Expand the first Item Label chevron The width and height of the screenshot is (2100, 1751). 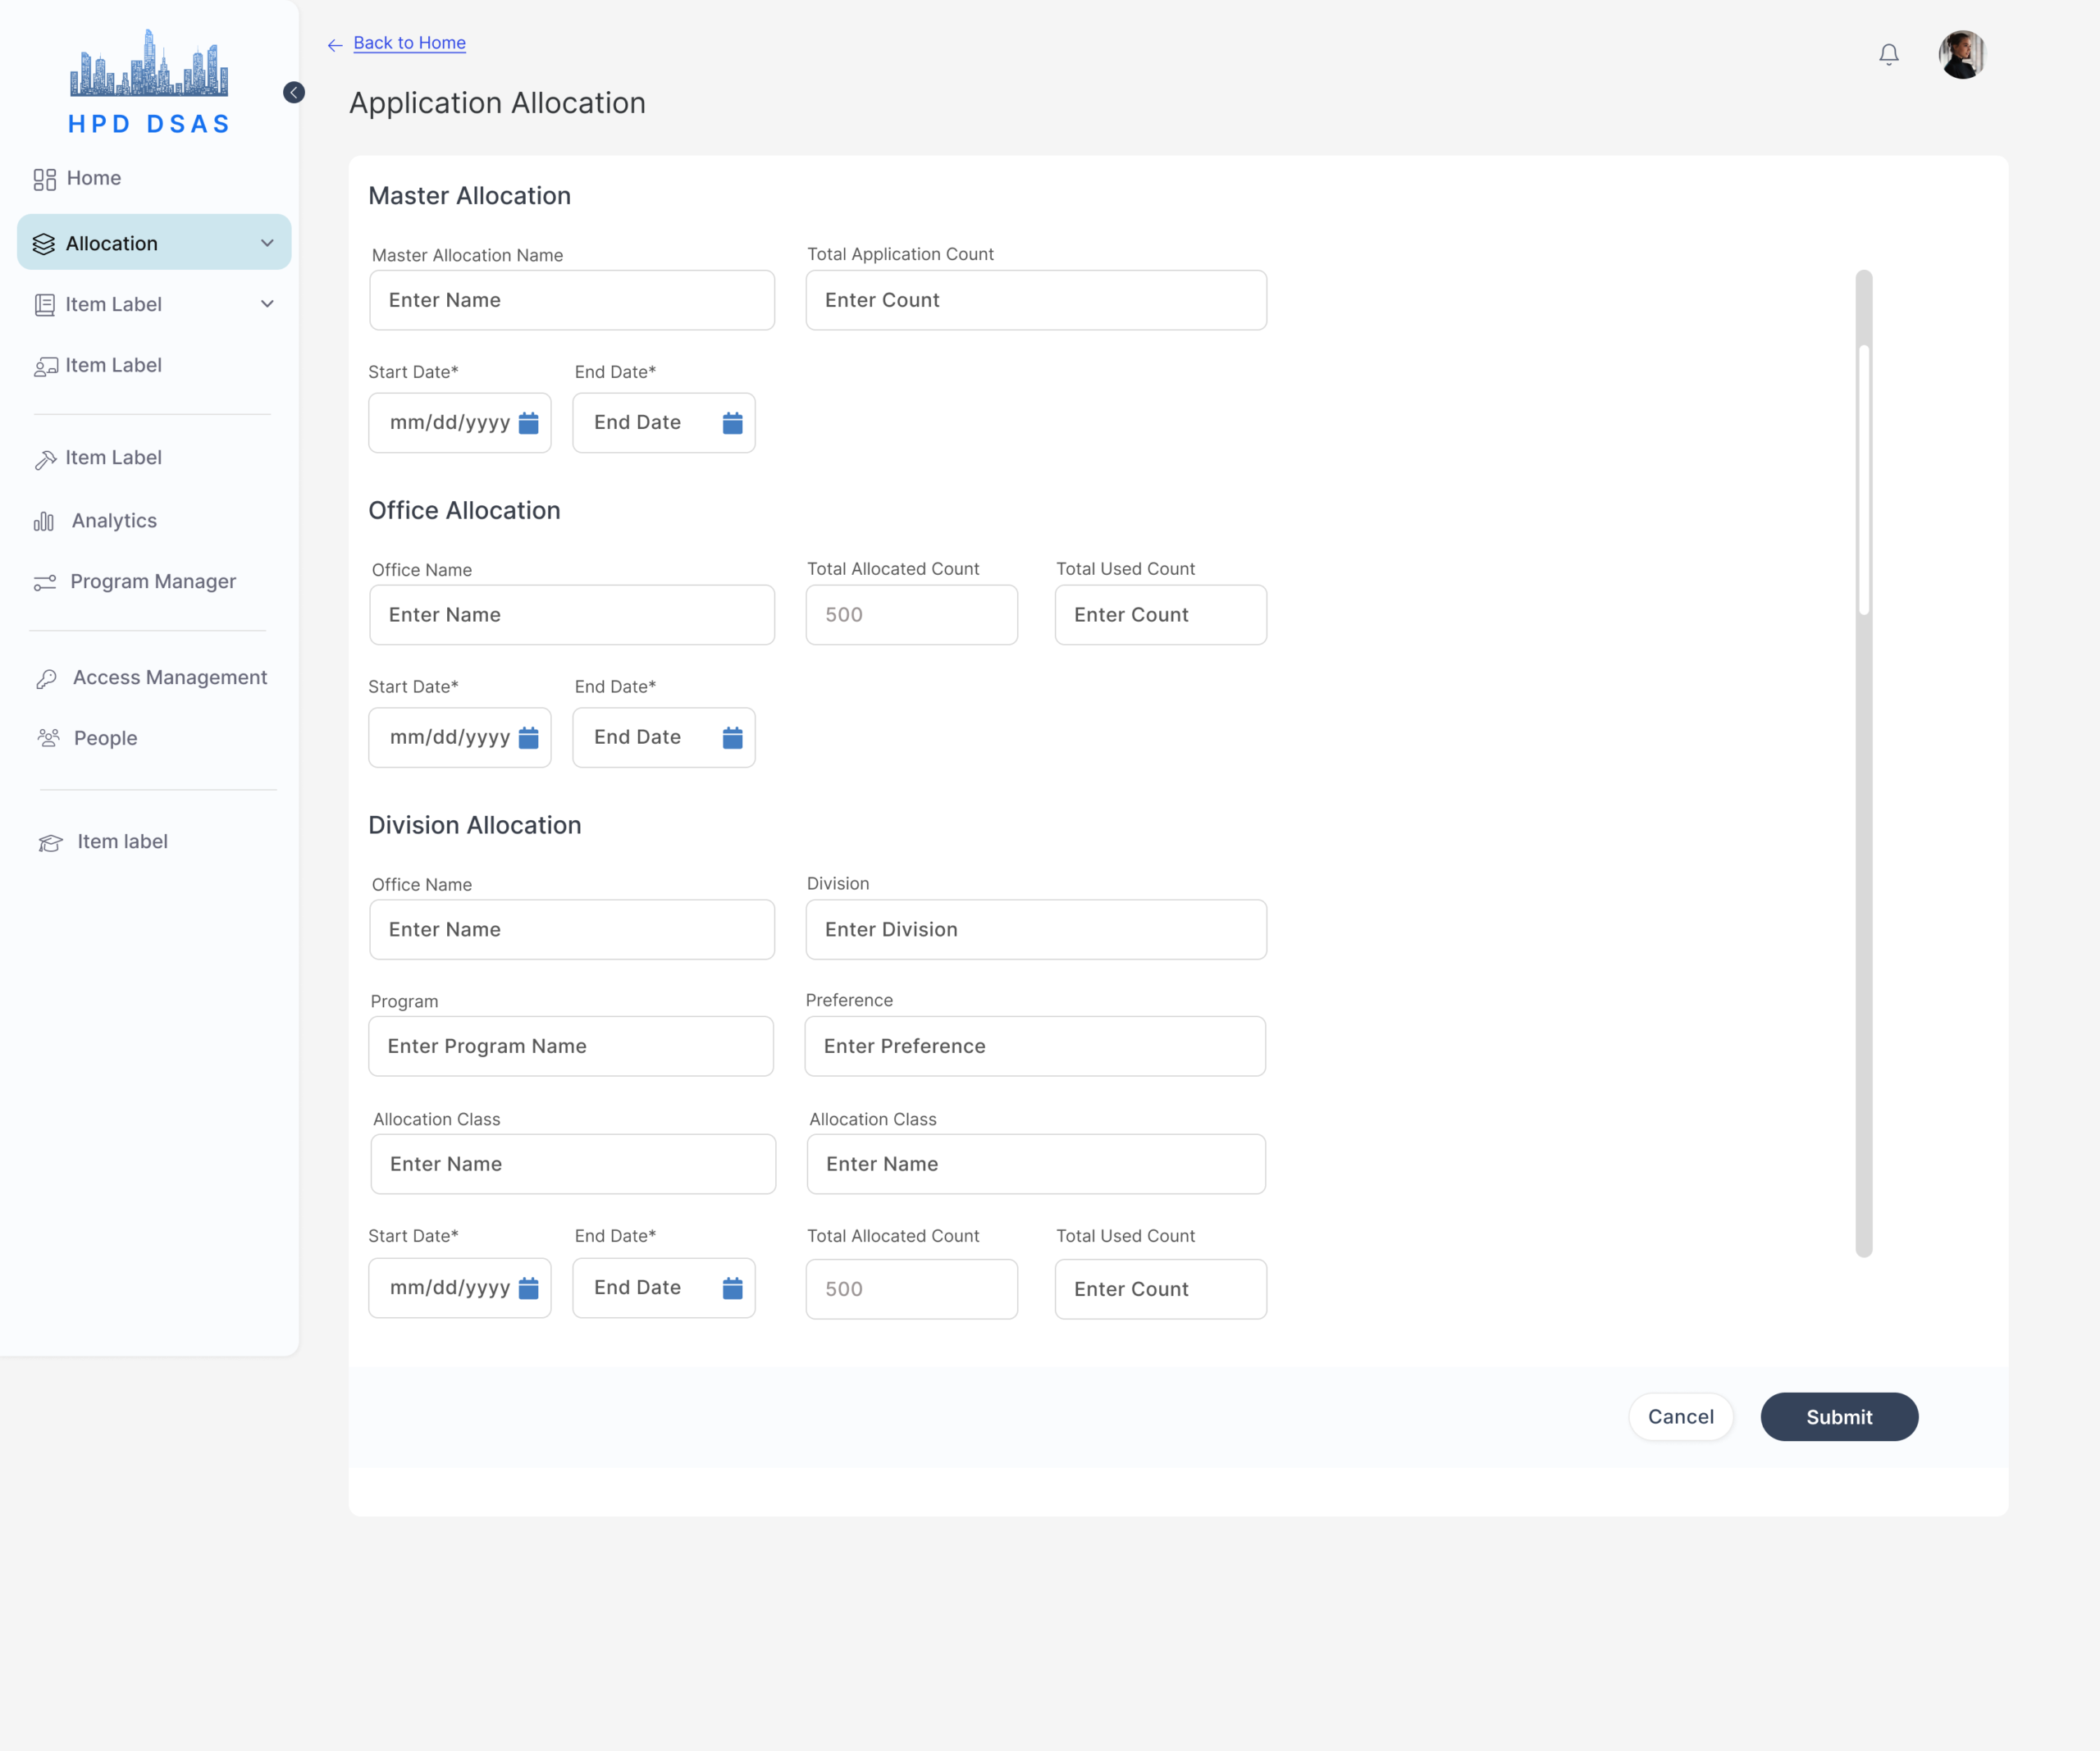pyautogui.click(x=267, y=304)
